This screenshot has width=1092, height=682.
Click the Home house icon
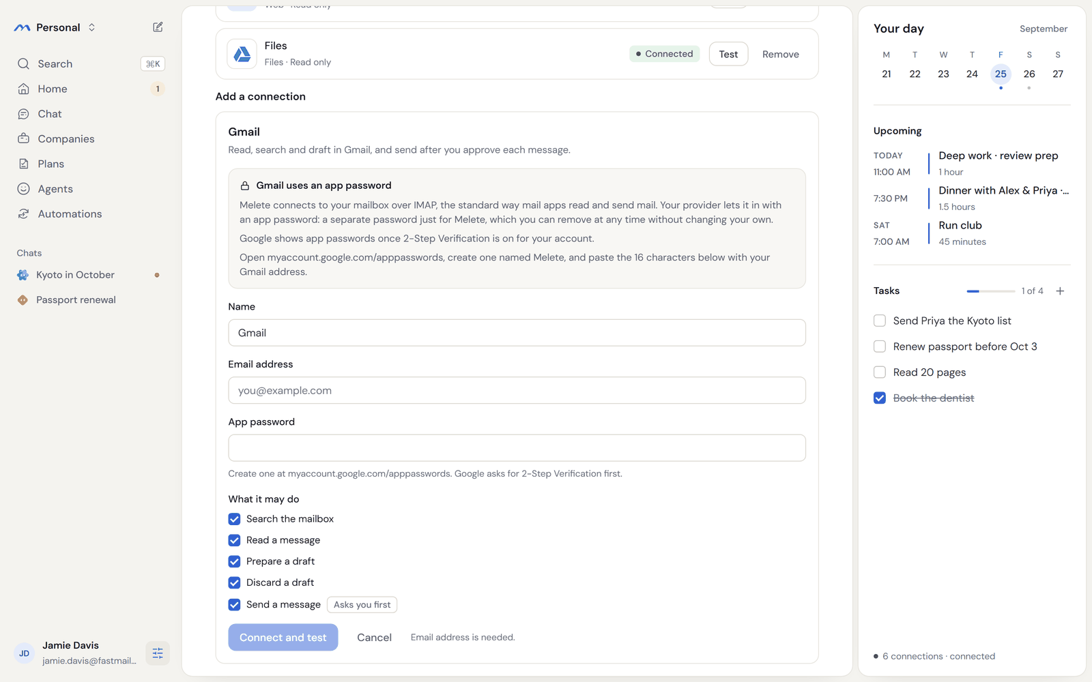(x=23, y=89)
